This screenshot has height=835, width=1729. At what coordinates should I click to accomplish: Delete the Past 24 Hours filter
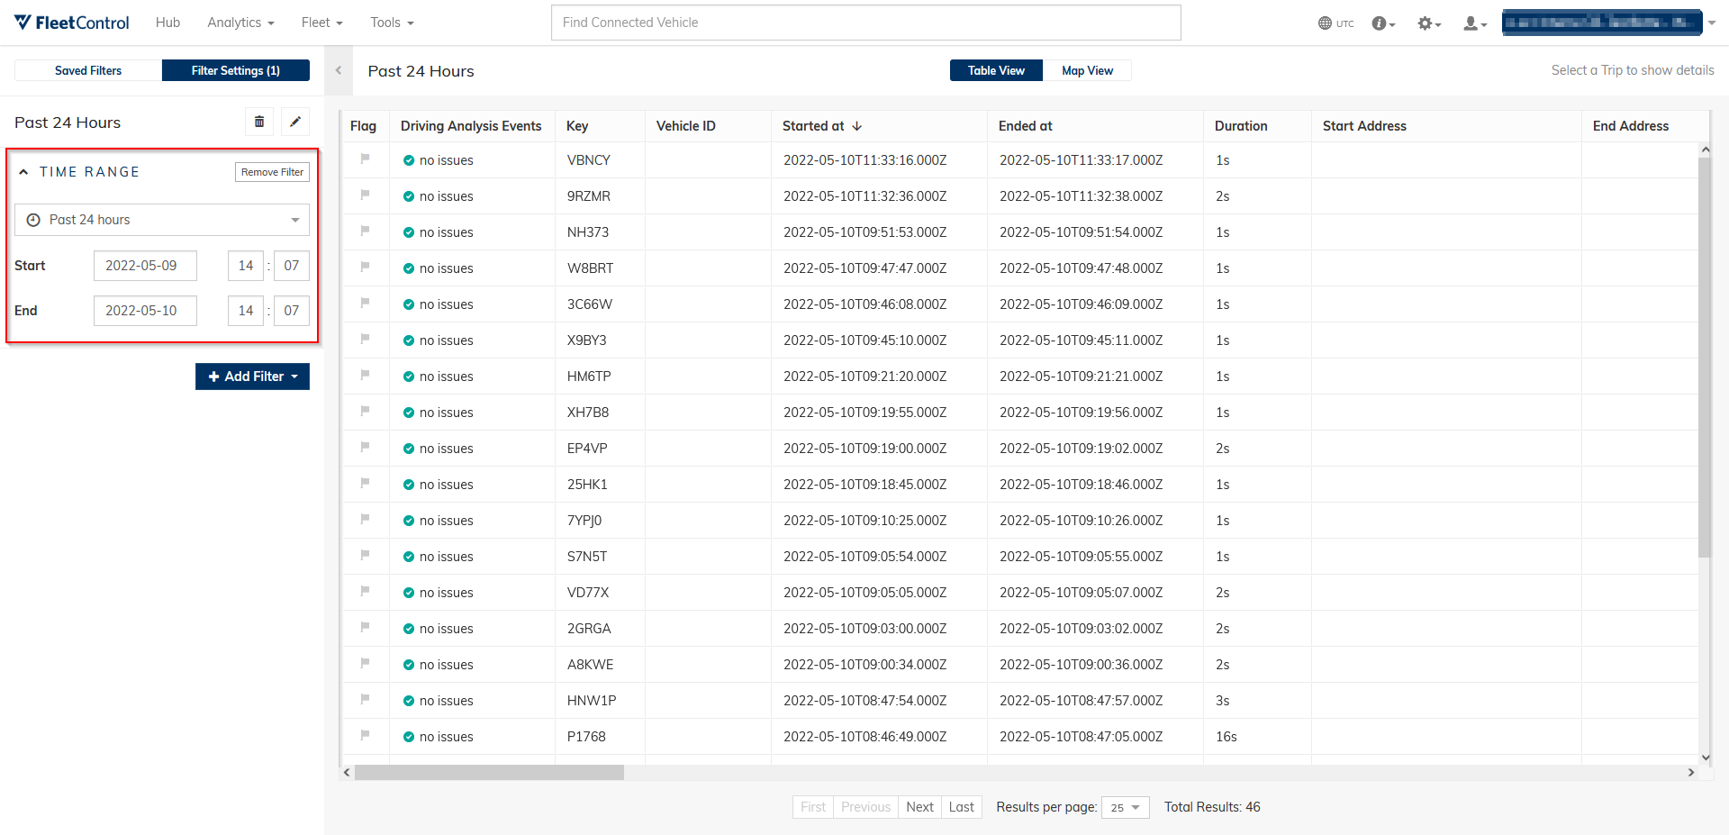(259, 122)
